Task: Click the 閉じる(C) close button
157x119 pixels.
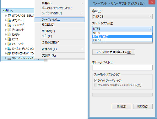Action: [143, 106]
